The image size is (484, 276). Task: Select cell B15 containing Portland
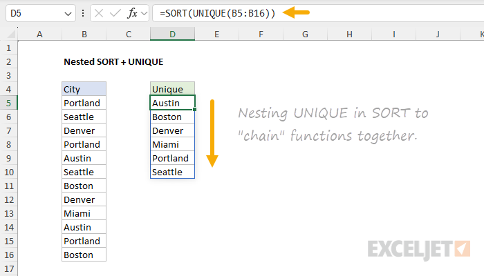point(84,241)
